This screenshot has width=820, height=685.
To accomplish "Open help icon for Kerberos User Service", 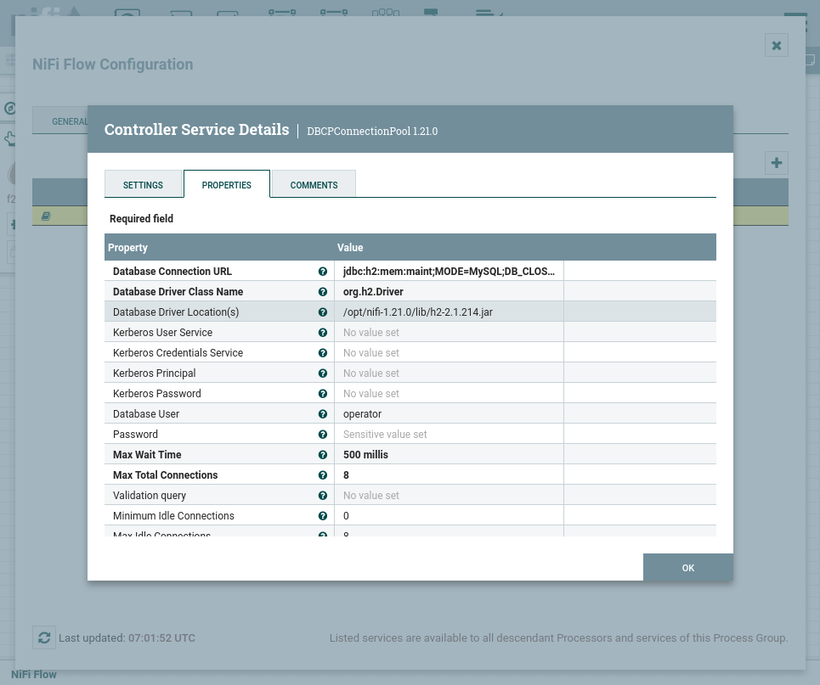I will [323, 332].
